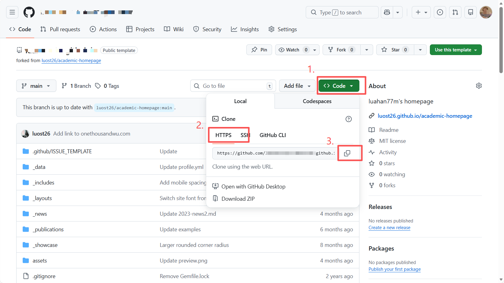The image size is (504, 283).
Task: Open the GitHub home logo
Action: pyautogui.click(x=29, y=12)
